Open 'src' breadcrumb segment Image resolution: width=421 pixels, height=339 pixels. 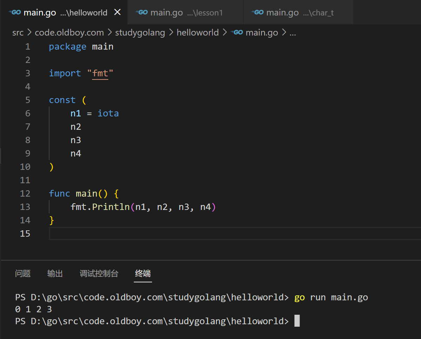18,33
